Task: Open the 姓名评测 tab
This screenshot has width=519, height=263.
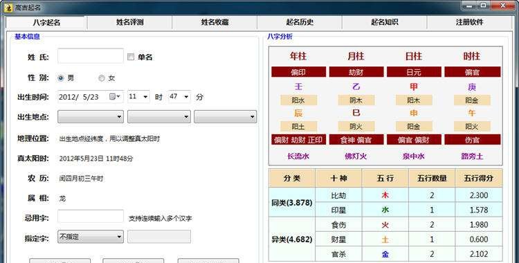Action: click(129, 23)
